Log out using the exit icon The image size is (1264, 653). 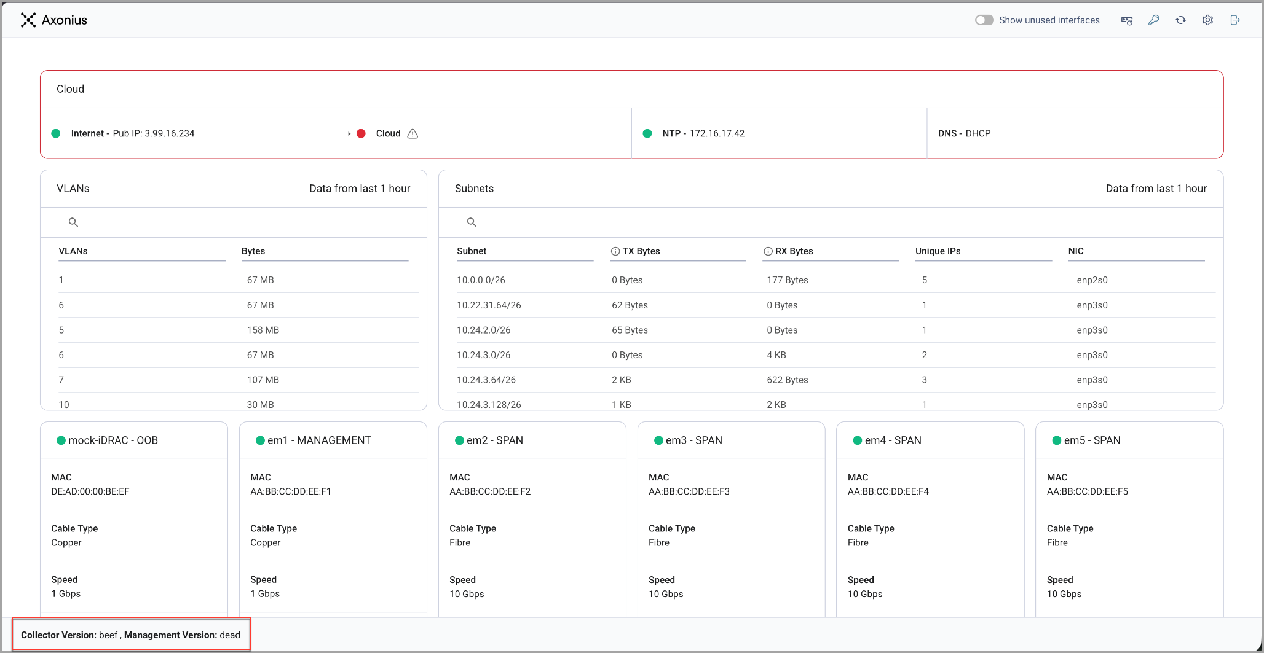[x=1235, y=20]
